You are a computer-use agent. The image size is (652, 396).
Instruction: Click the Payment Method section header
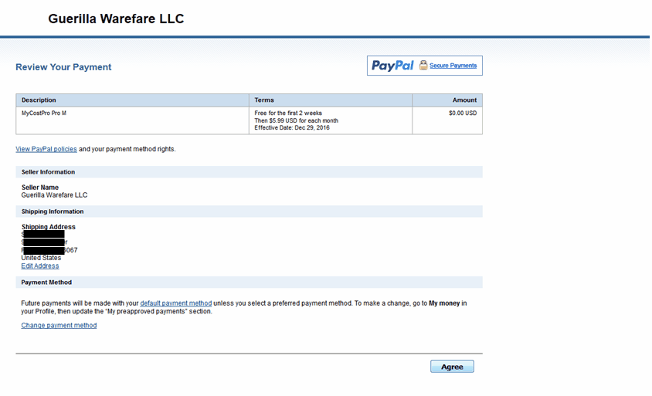click(249, 283)
